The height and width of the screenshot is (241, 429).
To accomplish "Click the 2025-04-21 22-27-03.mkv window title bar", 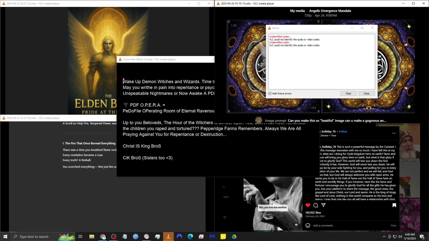I will tap(59, 118).
